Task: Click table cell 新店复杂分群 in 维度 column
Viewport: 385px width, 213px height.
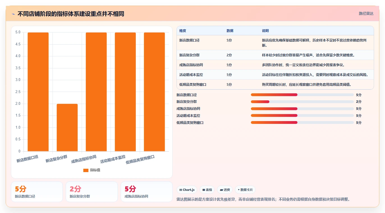Action: (x=189, y=55)
